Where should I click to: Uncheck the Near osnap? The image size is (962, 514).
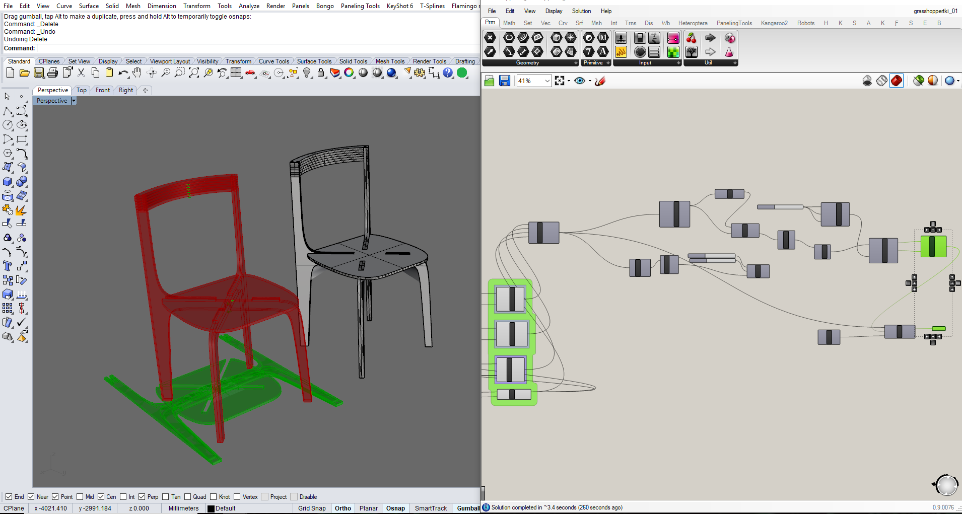click(31, 496)
